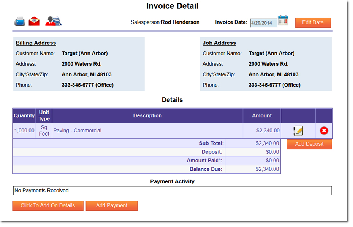The image size is (353, 227).
Task: Select job city Ann Arbor, MI 48103
Action: 273,74
